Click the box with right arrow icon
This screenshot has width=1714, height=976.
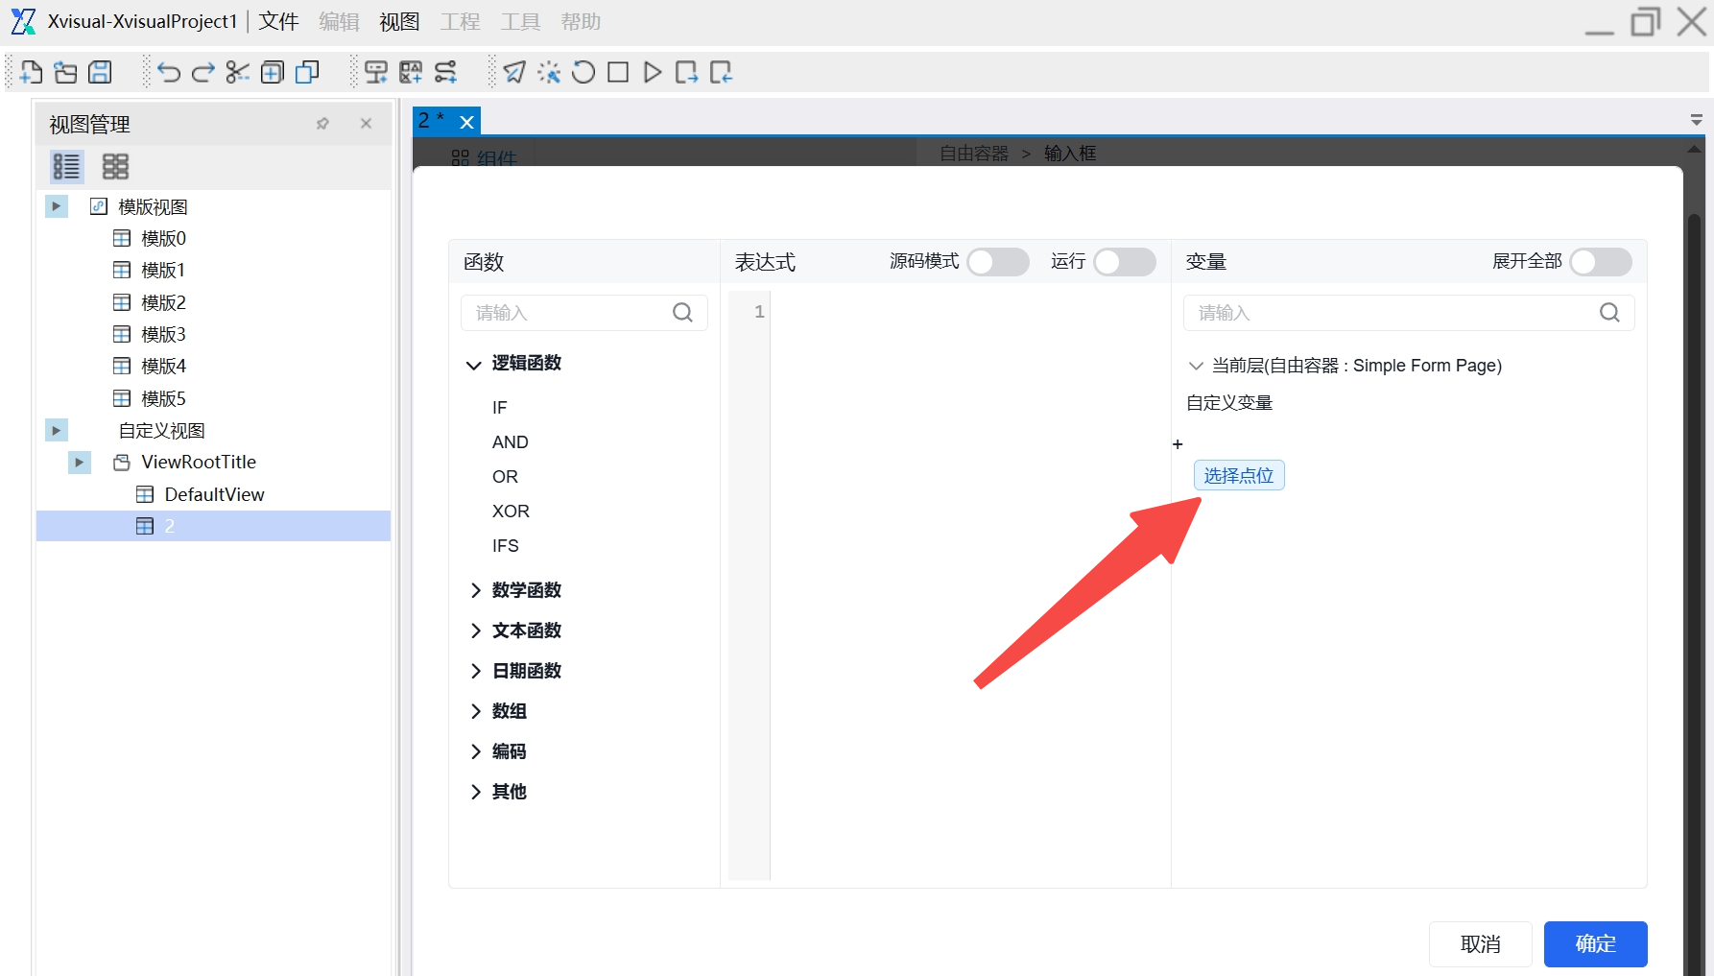click(687, 72)
